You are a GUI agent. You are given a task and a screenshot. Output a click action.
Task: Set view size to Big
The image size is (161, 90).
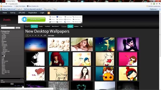(82, 26)
